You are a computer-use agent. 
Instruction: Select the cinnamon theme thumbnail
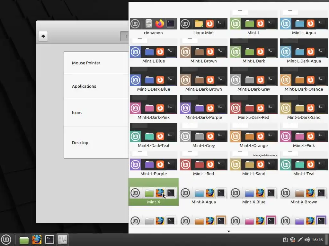[x=153, y=24]
